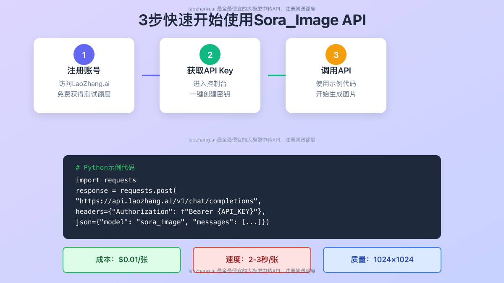Click the blue quality badge 1024×1024

point(382,260)
